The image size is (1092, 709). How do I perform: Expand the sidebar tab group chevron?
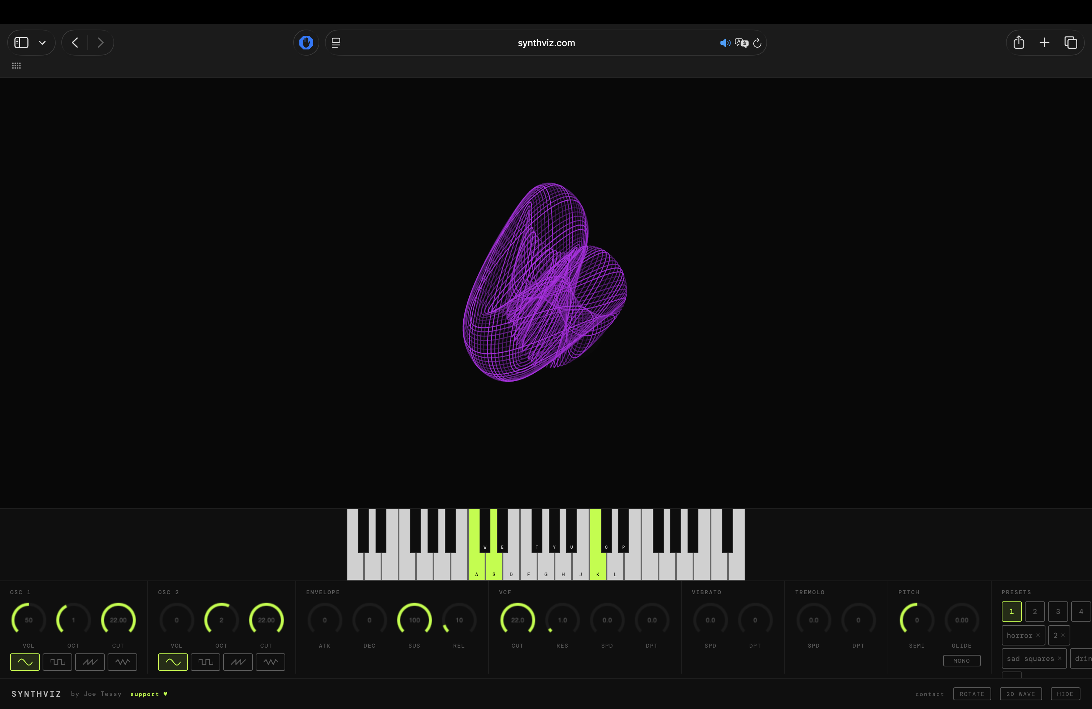[42, 43]
